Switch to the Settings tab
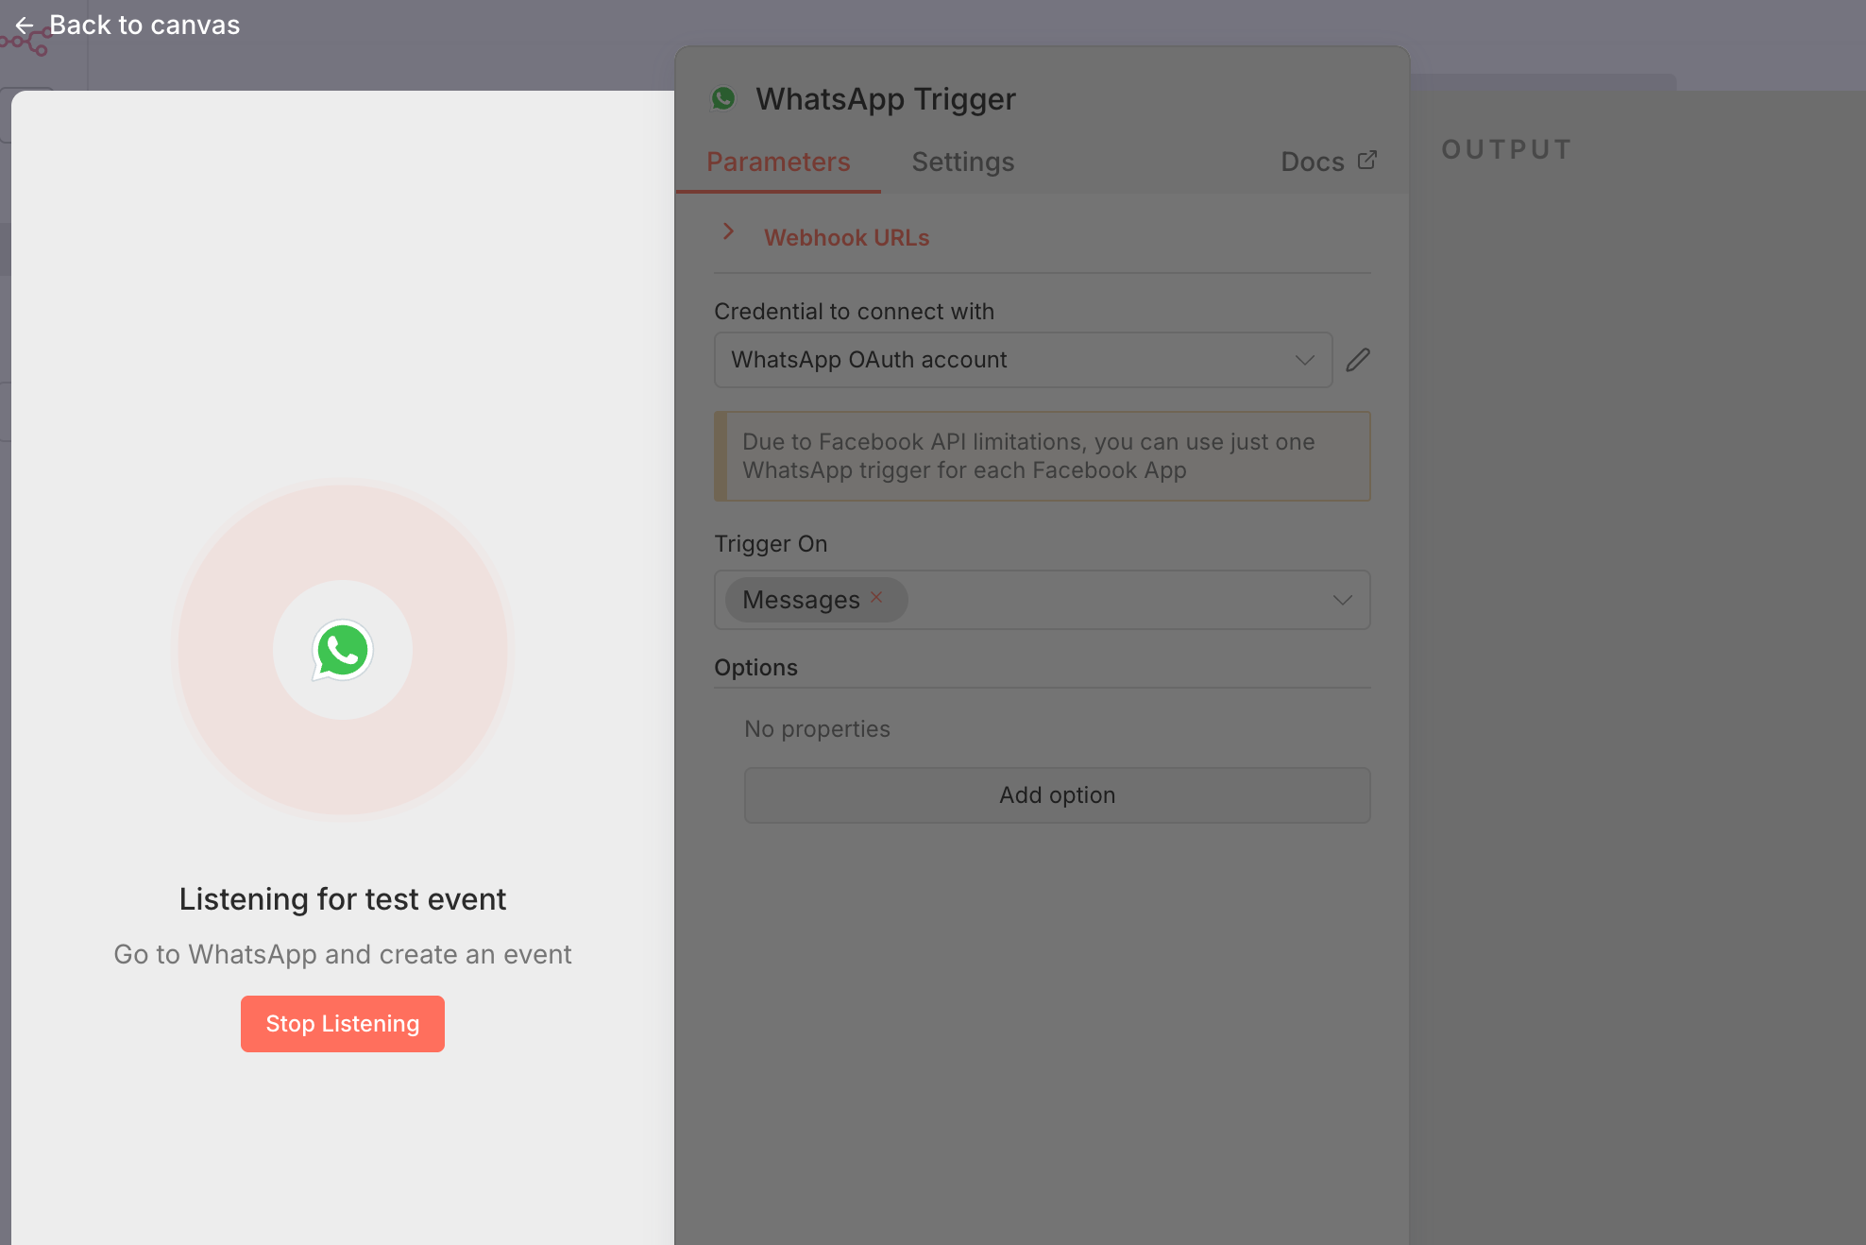 (962, 162)
